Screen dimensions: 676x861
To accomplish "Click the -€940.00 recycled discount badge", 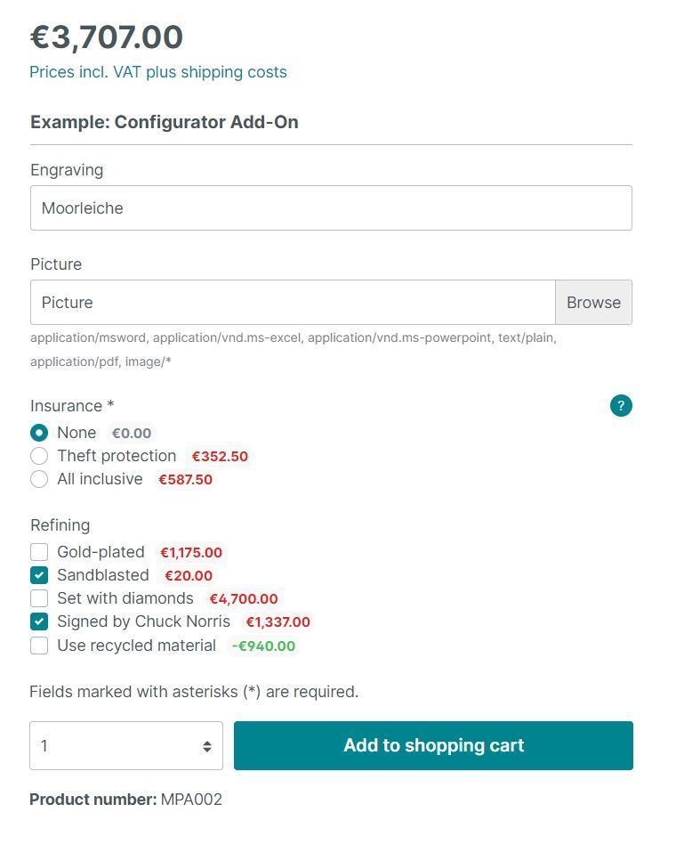I will (x=263, y=646).
